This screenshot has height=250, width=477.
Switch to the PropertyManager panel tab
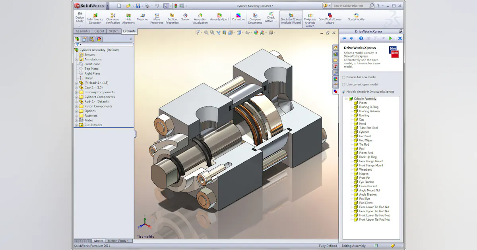[x=84, y=39]
